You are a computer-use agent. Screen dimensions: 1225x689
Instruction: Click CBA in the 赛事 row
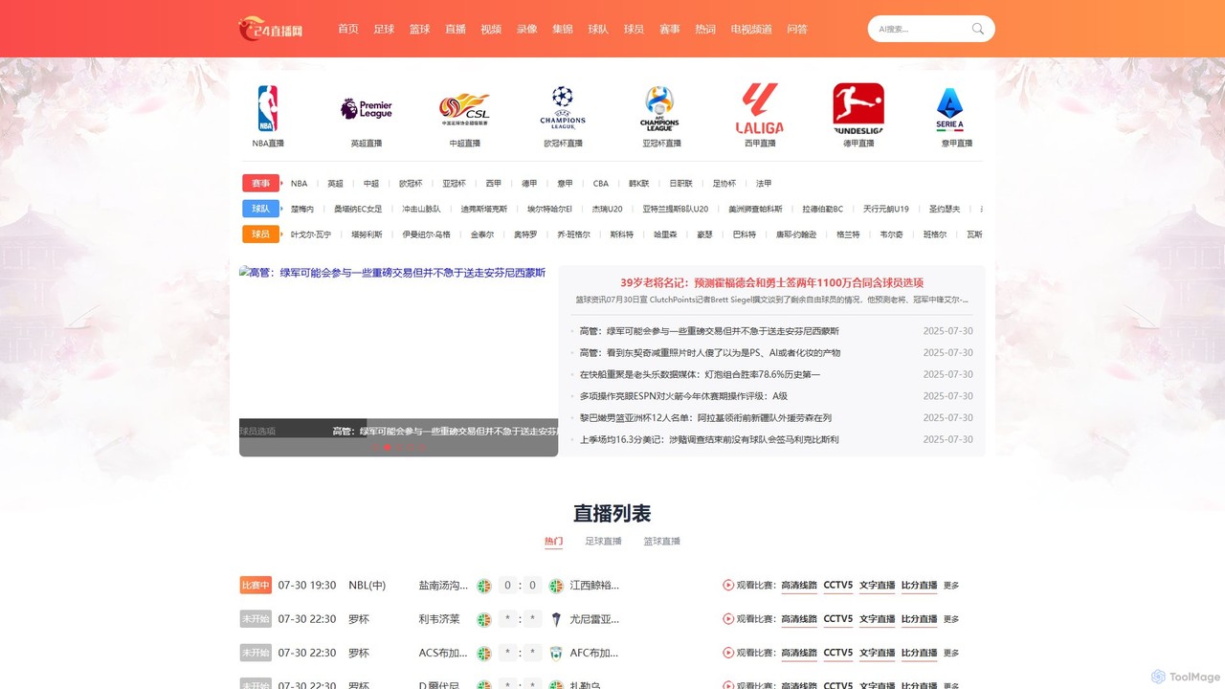[x=600, y=183]
